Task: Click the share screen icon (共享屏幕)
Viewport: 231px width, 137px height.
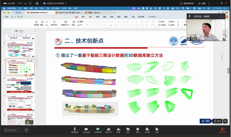Action: [x=97, y=129]
